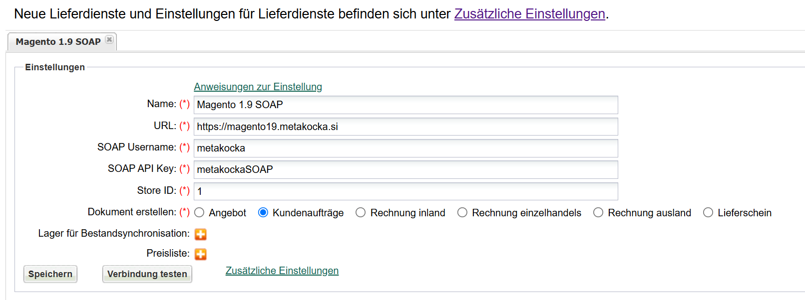Choose Rechnung inland document option
The height and width of the screenshot is (300, 805).
point(361,213)
